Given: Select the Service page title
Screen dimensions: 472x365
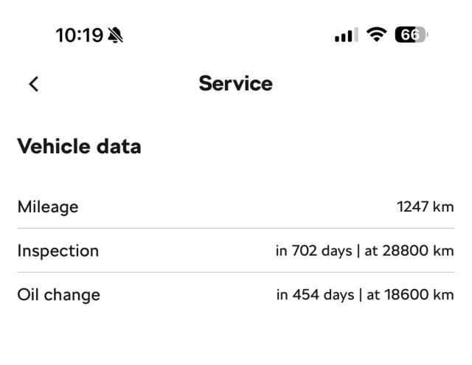Looking at the screenshot, I should click(x=235, y=83).
